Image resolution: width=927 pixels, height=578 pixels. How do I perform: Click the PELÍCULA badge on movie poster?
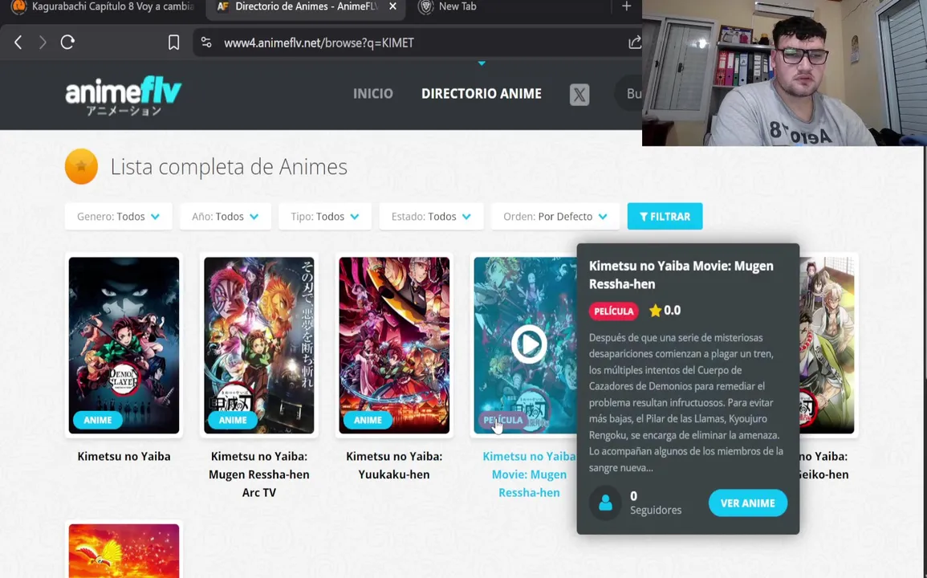(x=503, y=420)
